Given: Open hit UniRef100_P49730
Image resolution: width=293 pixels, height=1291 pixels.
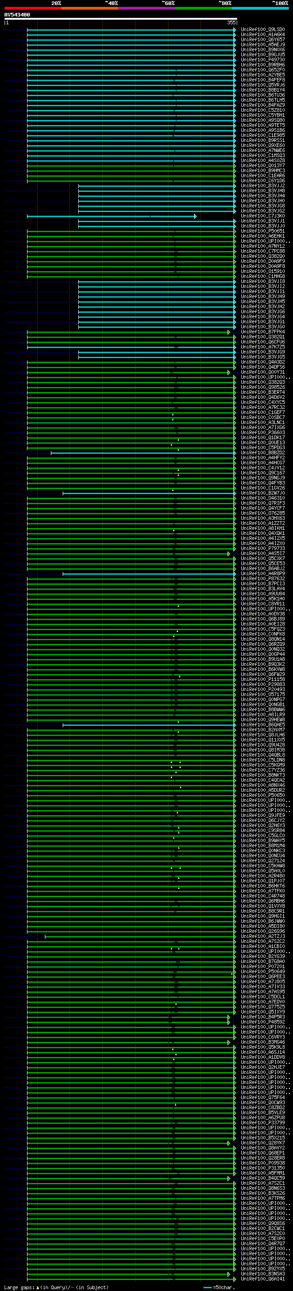Looking at the screenshot, I should (263, 60).
